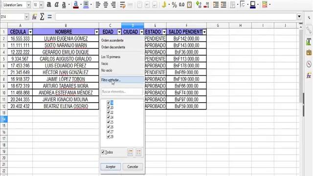This screenshot has width=313, height=176.
Task: Show only the current item button
Action: click(x=131, y=153)
